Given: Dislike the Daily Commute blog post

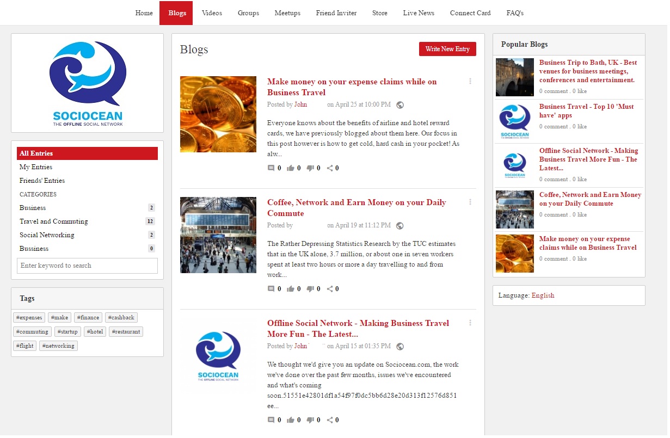Looking at the screenshot, I should pyautogui.click(x=310, y=289).
